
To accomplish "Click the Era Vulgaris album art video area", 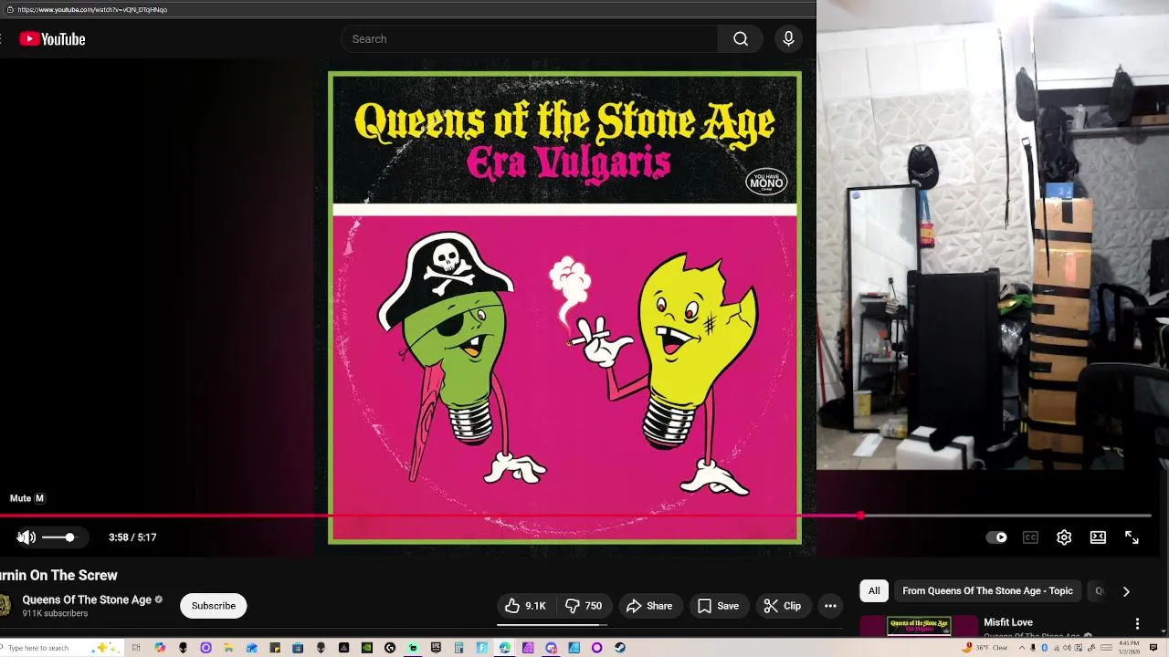I will 564,308.
